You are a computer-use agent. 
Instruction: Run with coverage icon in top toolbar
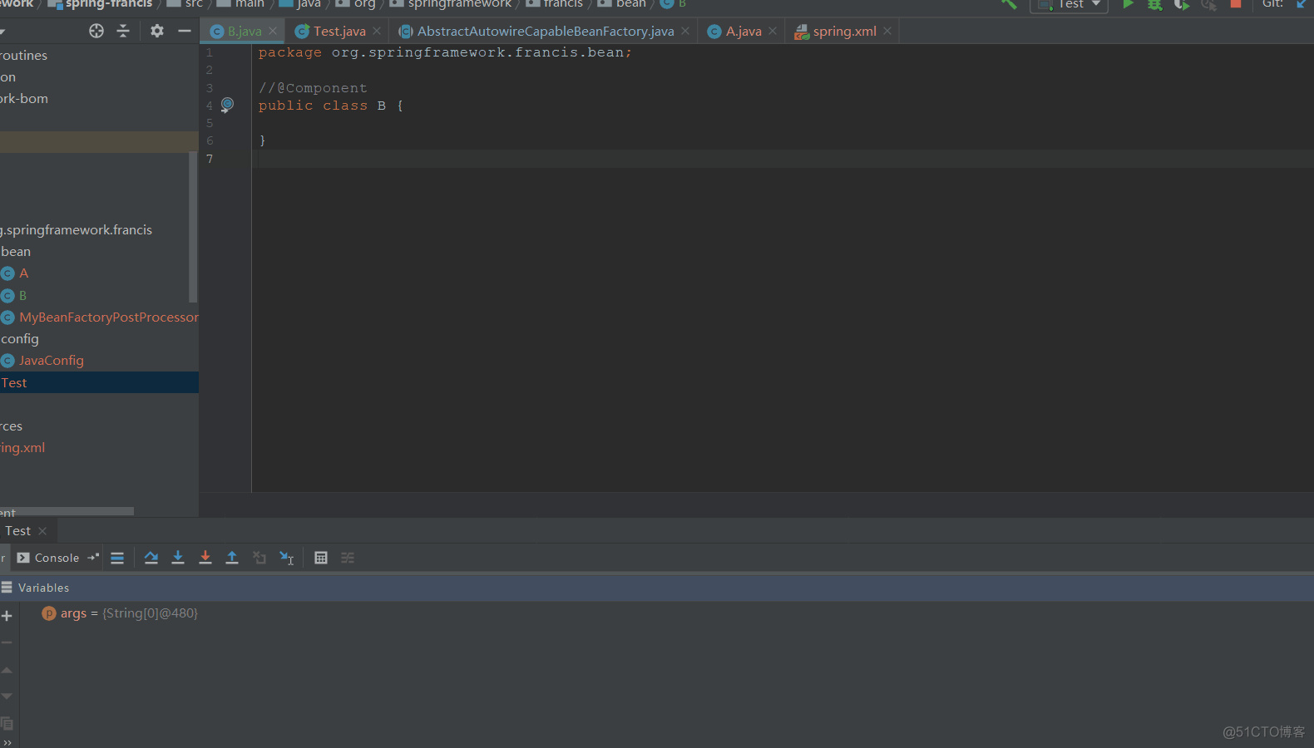pos(1182,4)
